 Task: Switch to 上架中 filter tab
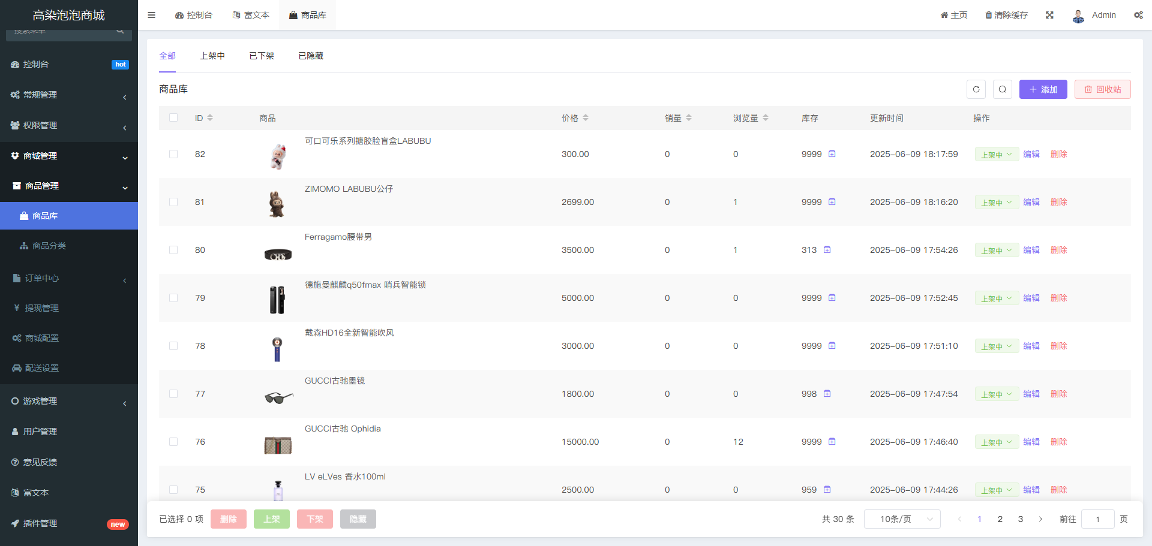click(212, 56)
